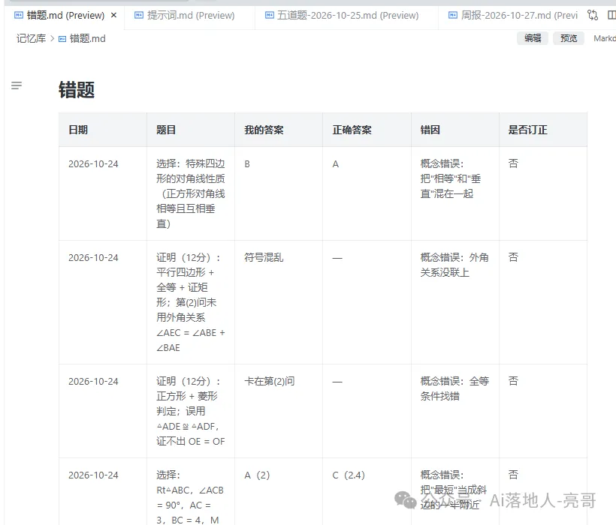
Task: Click the markdown file icon in breadcrumb
Action: tap(62, 39)
